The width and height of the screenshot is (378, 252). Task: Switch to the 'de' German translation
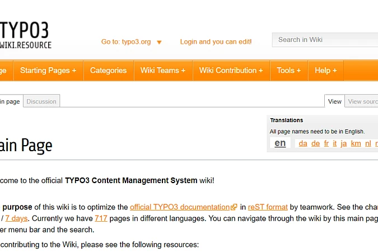click(315, 143)
